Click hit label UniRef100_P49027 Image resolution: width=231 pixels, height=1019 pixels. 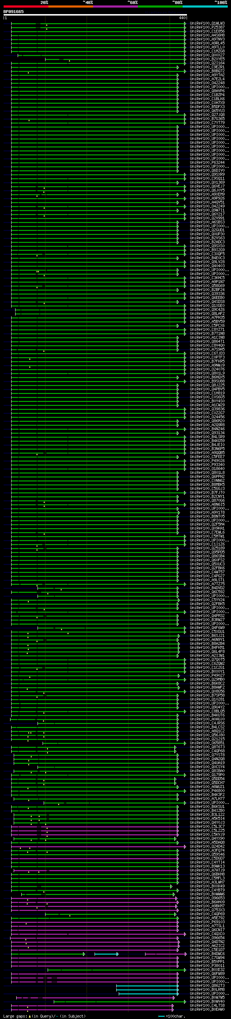point(207,676)
